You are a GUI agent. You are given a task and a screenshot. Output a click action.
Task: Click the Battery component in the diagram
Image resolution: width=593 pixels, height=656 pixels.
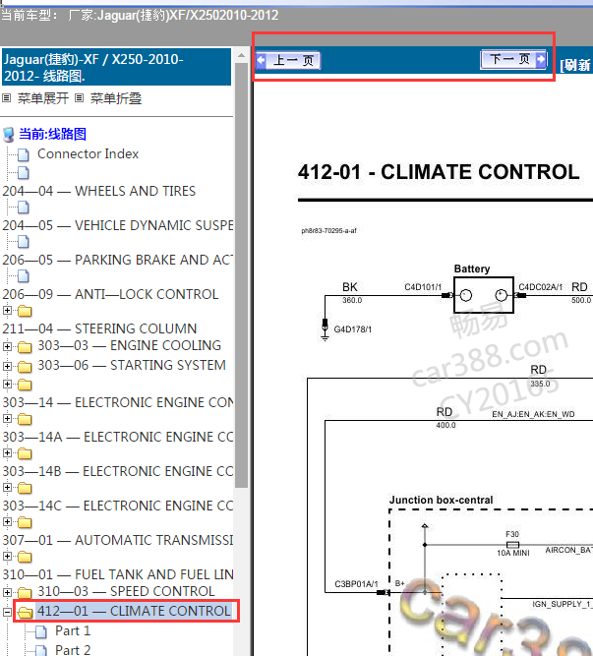(484, 295)
